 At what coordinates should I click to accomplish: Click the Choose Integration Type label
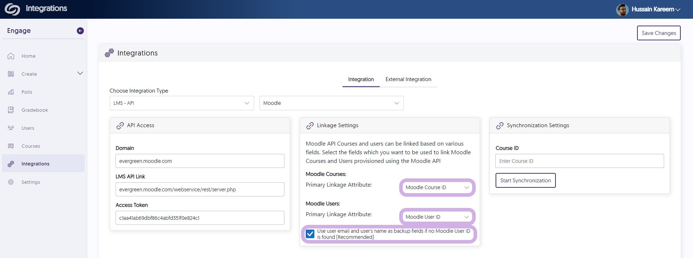(x=139, y=91)
